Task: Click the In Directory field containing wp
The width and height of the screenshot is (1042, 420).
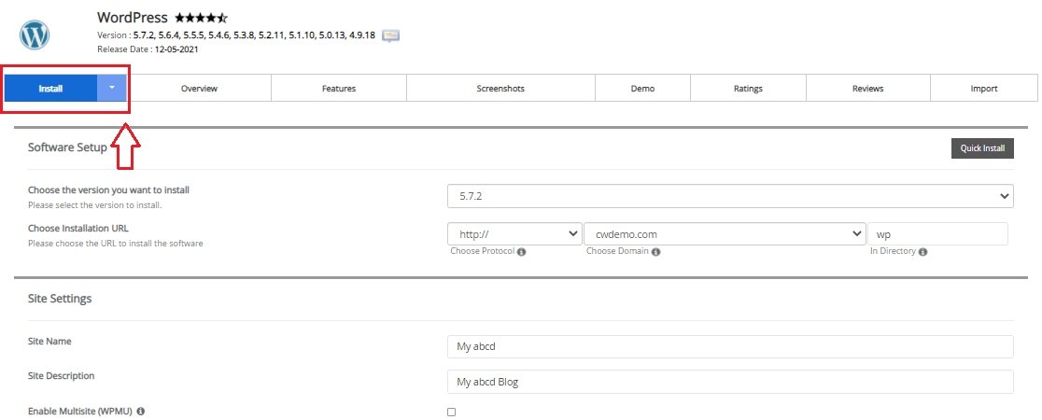Action: click(937, 234)
